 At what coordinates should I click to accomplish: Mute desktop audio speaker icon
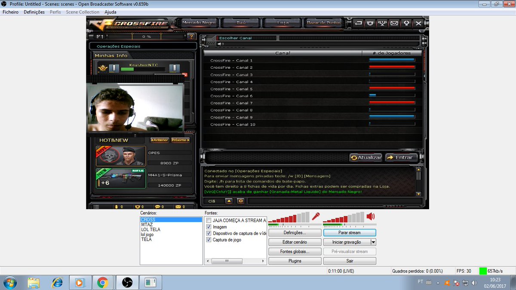371,216
